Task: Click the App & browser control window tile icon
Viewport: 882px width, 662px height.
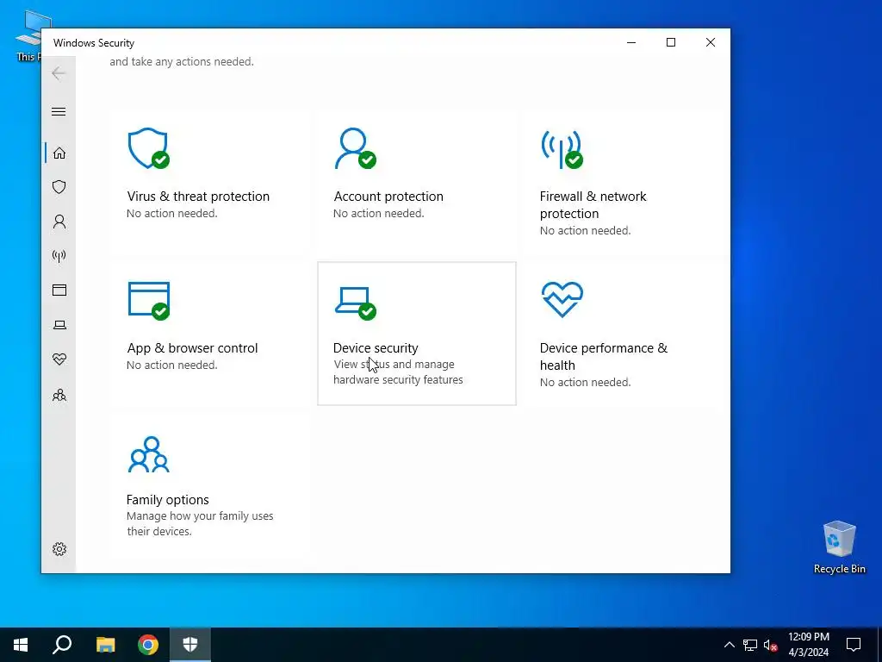Action: pos(148,301)
